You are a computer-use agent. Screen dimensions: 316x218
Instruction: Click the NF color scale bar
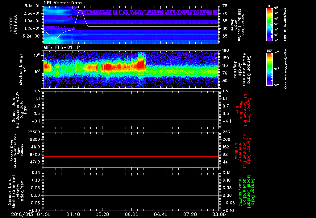click(270, 24)
